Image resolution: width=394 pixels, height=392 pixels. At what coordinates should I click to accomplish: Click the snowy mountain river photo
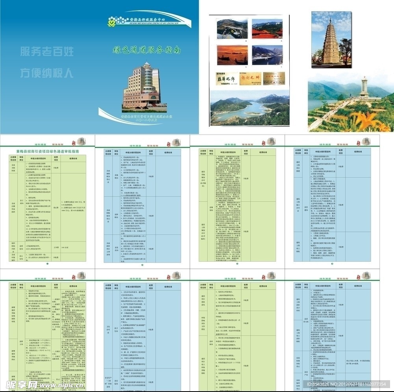click(267, 55)
